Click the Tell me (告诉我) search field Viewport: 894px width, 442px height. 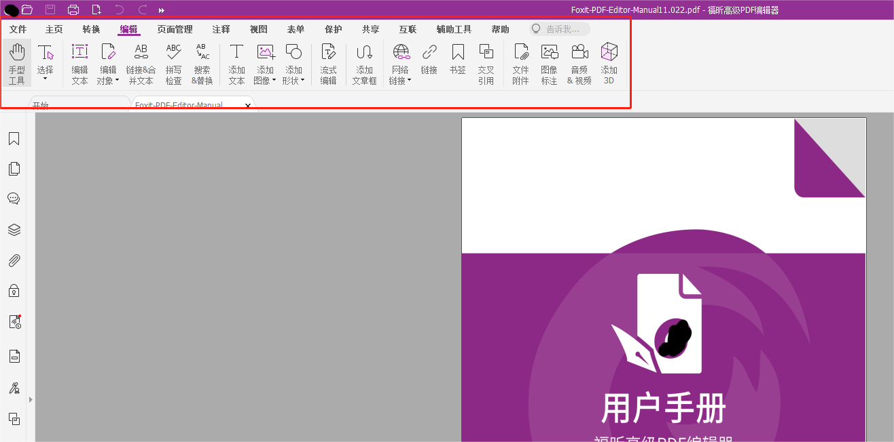[560, 29]
